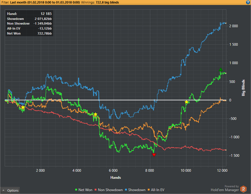Click the yellow star near 5 000 hands

click(x=95, y=114)
